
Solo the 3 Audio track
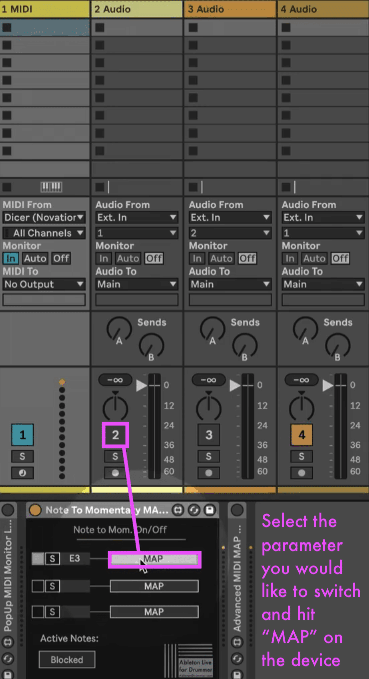click(x=209, y=456)
